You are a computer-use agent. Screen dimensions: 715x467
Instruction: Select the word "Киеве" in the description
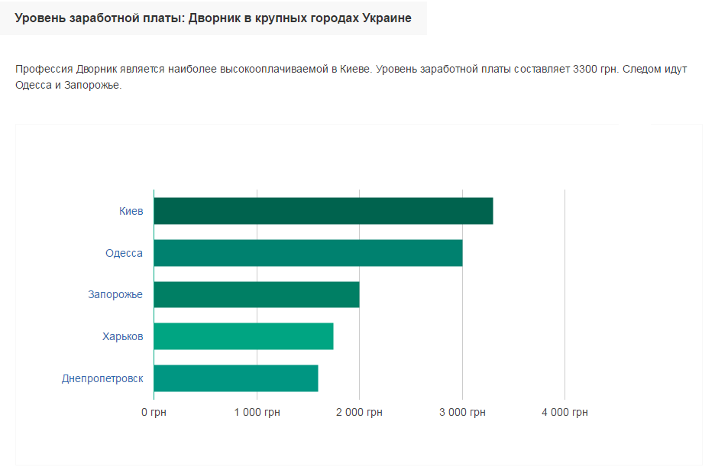[x=354, y=70]
